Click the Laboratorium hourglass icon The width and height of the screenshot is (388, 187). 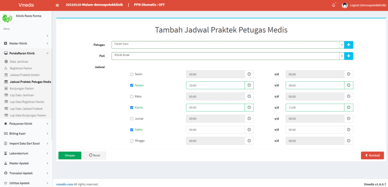5,153
